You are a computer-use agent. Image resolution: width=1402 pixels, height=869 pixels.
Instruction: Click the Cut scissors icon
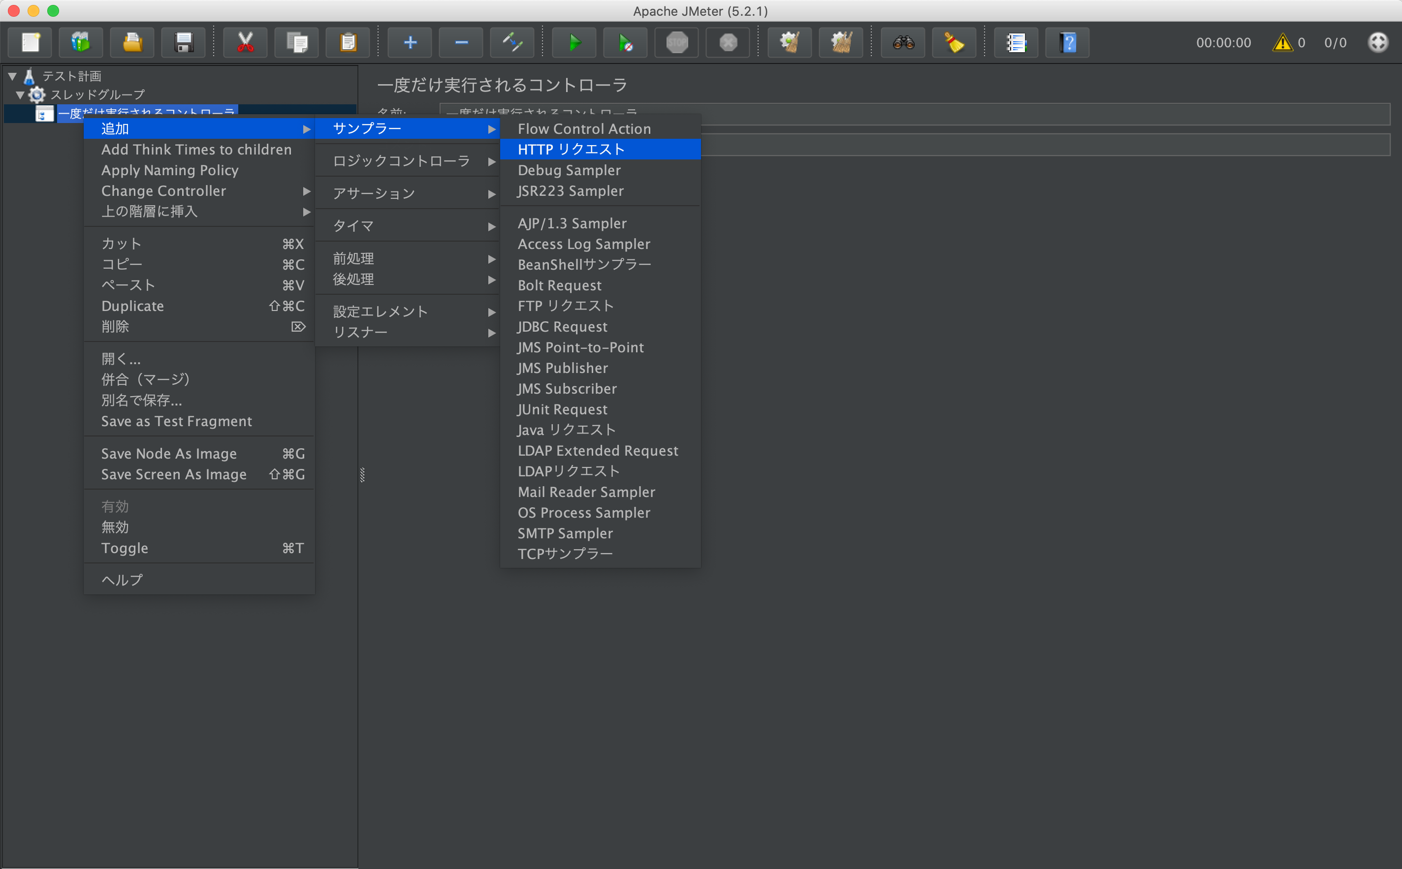[246, 42]
